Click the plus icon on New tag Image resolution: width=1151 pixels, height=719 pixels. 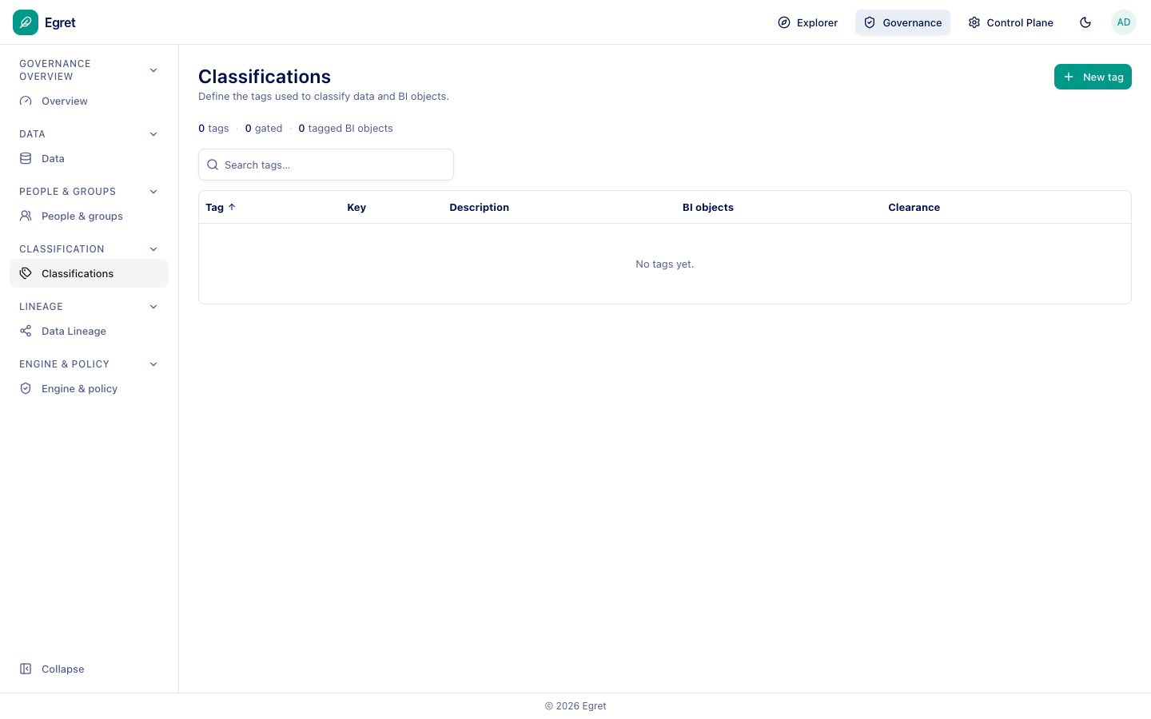1069,77
